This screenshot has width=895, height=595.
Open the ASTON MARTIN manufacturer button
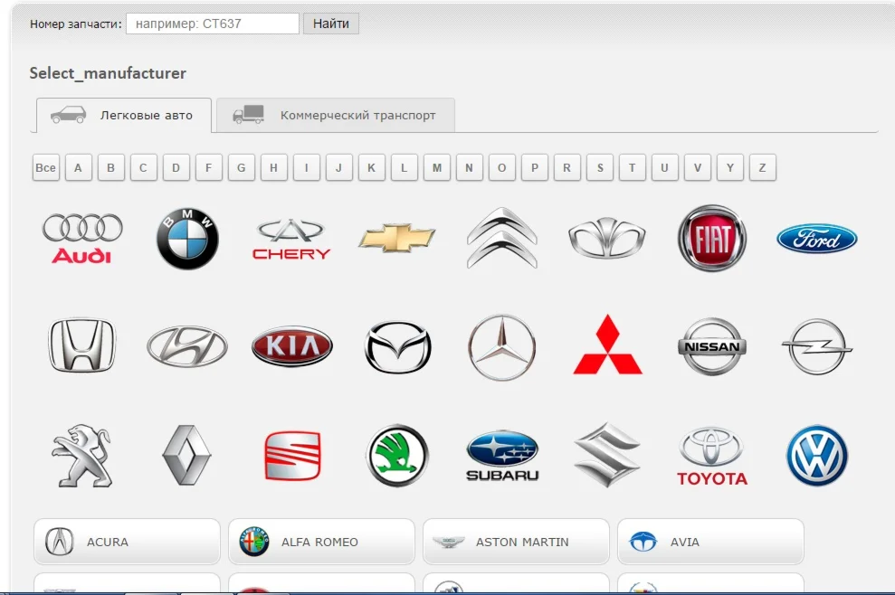click(x=516, y=542)
